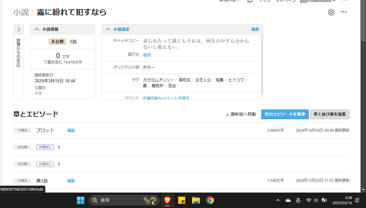Expand the 読者からの反応 side panel

click(19, 29)
